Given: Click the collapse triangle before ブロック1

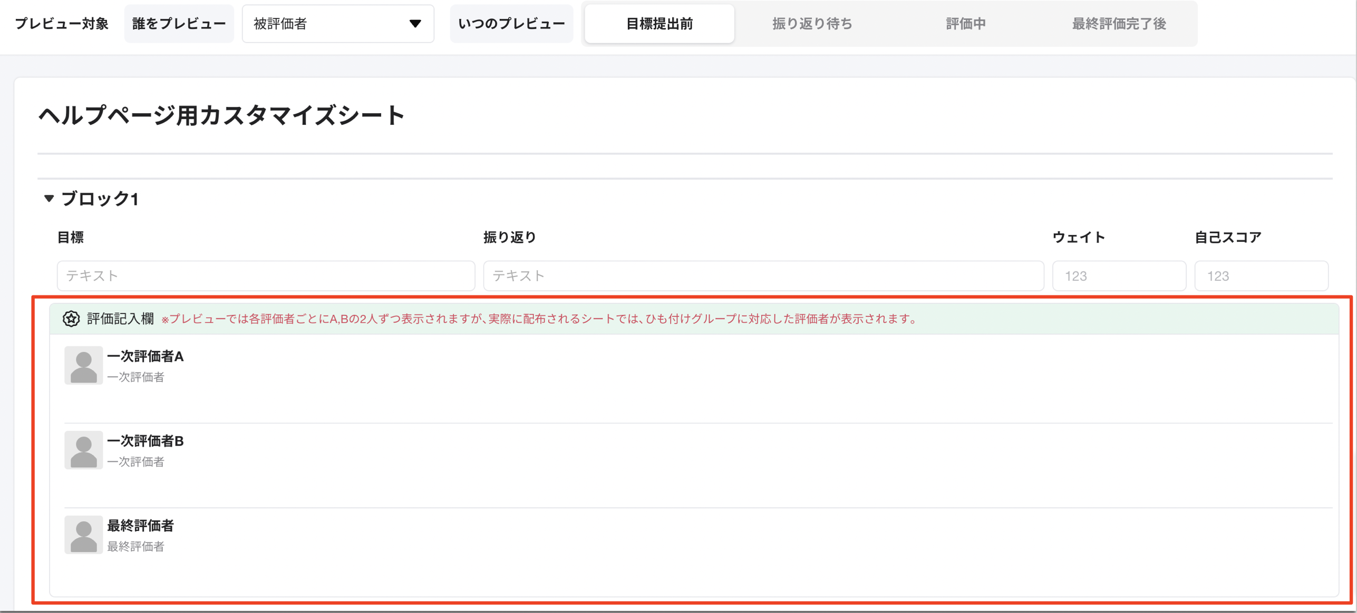Looking at the screenshot, I should tap(49, 199).
